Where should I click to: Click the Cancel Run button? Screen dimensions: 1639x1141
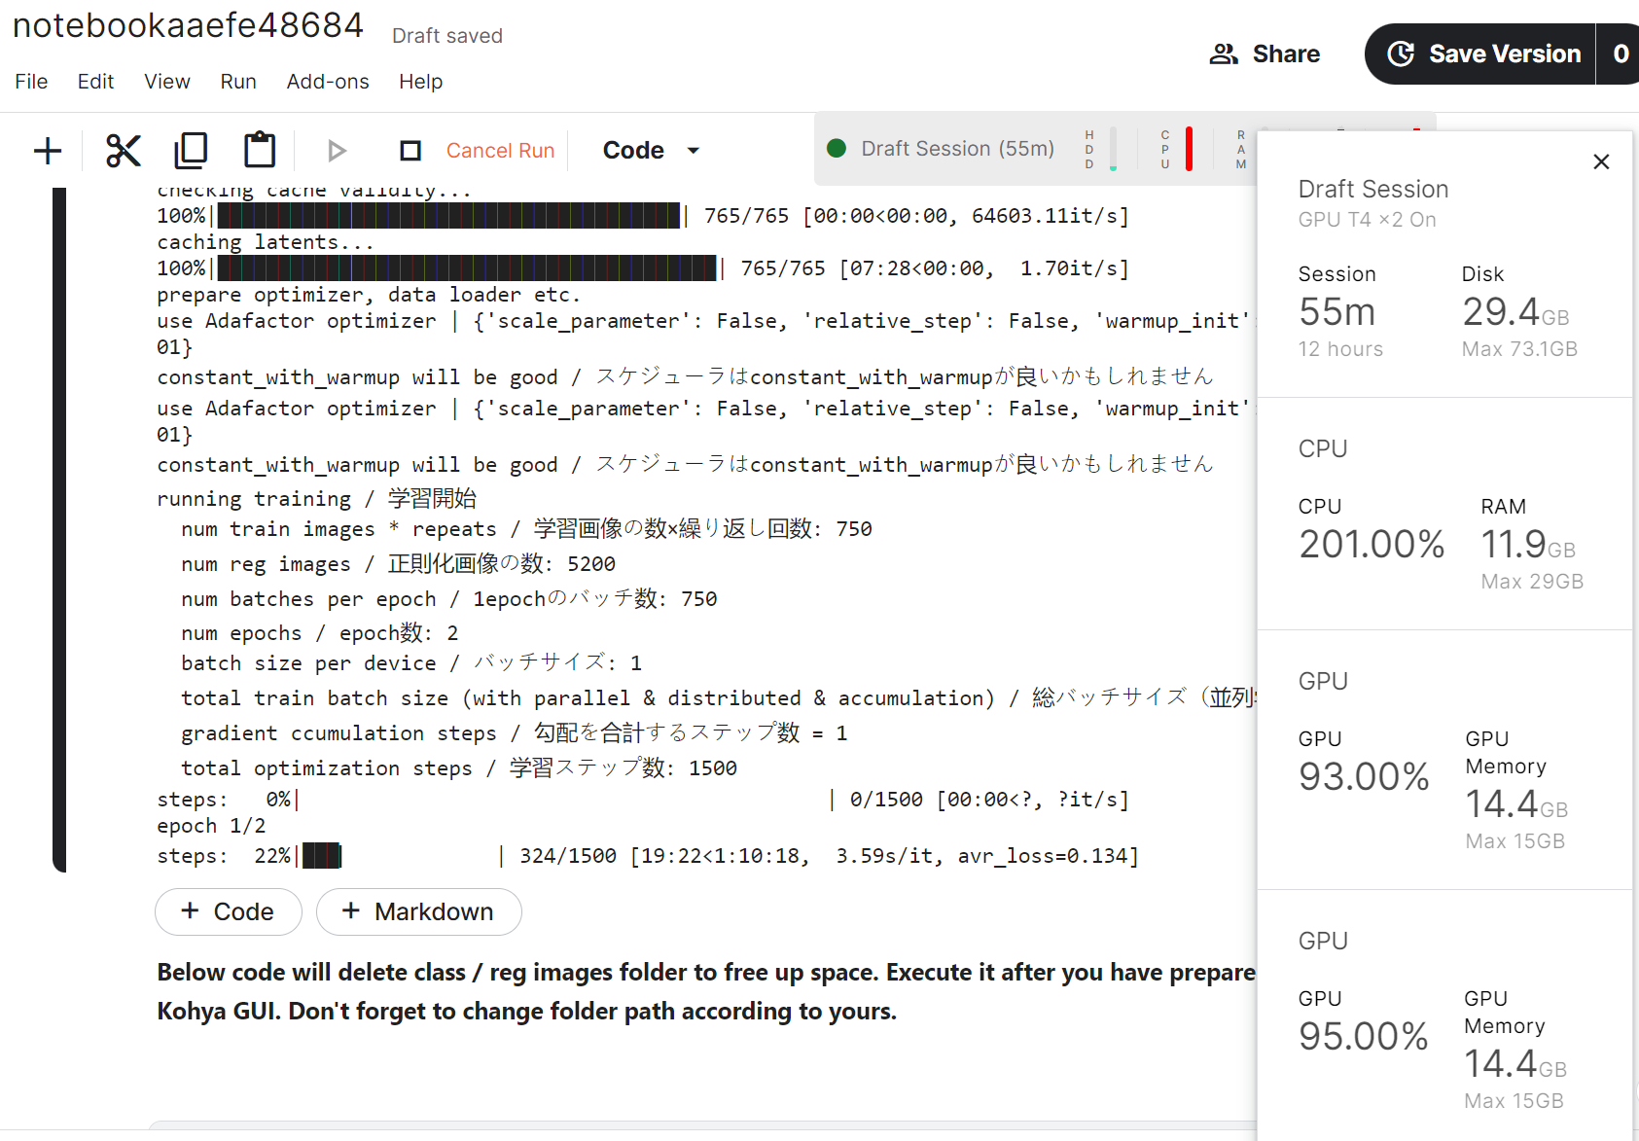click(x=500, y=150)
